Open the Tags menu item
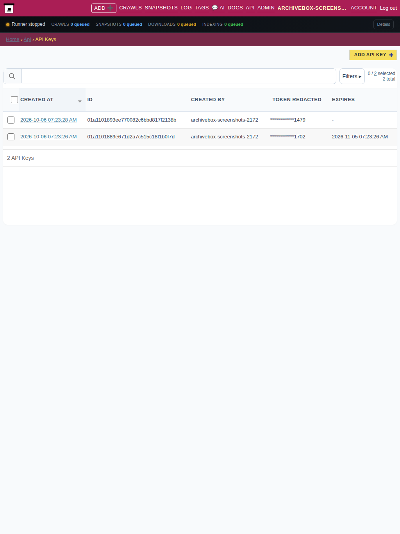The image size is (400, 534). pos(202,8)
